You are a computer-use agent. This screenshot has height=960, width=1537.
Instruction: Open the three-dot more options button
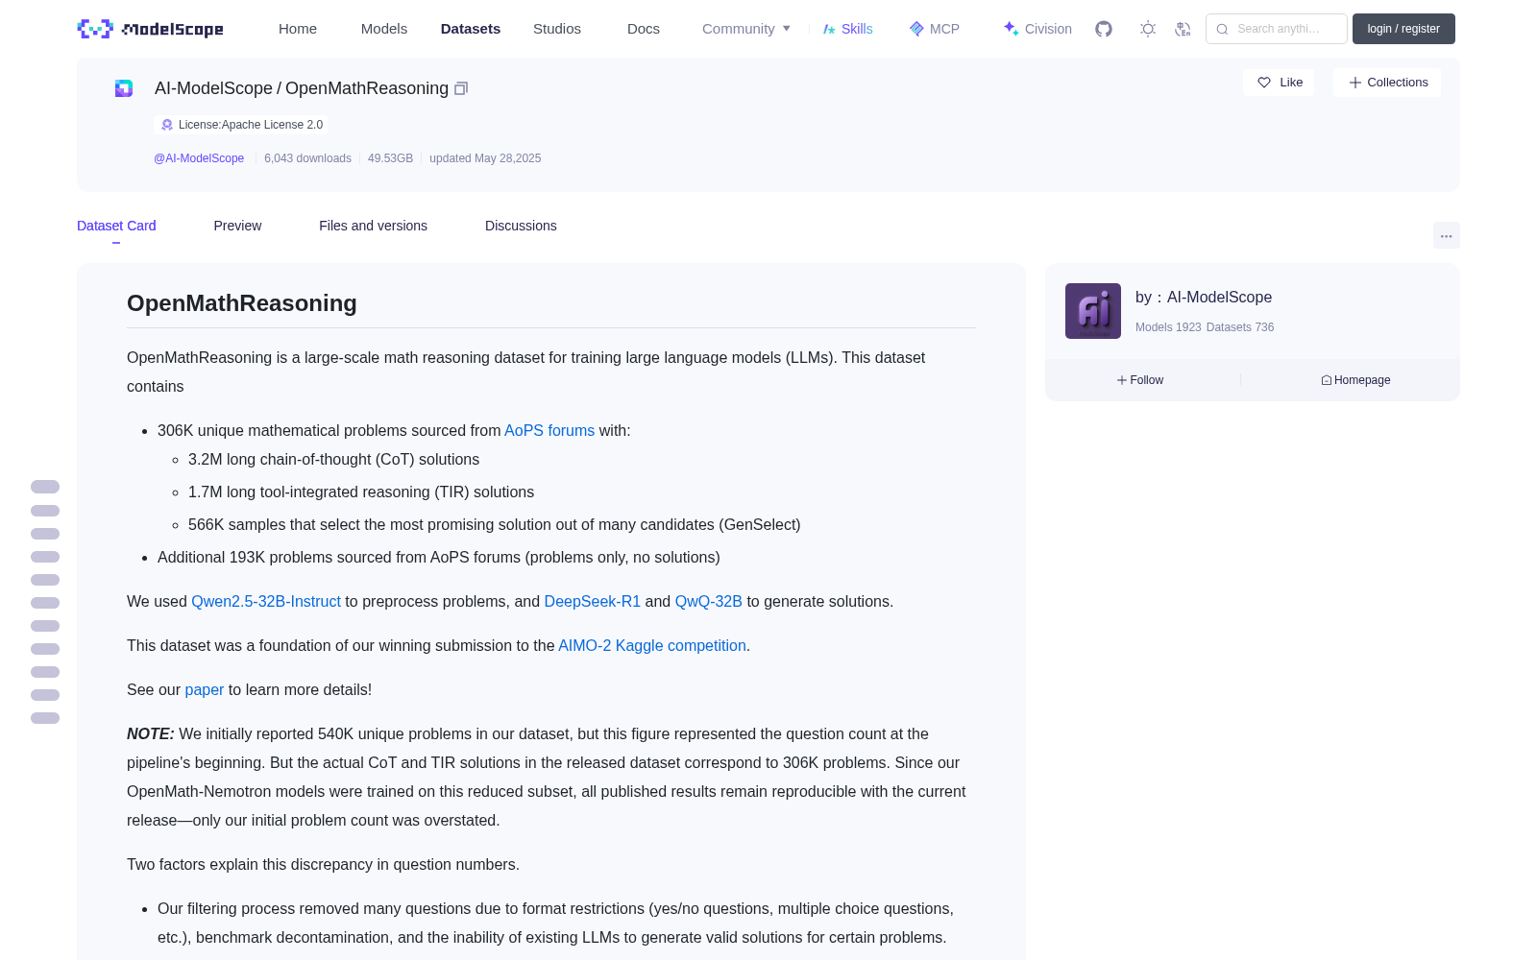[x=1446, y=235]
